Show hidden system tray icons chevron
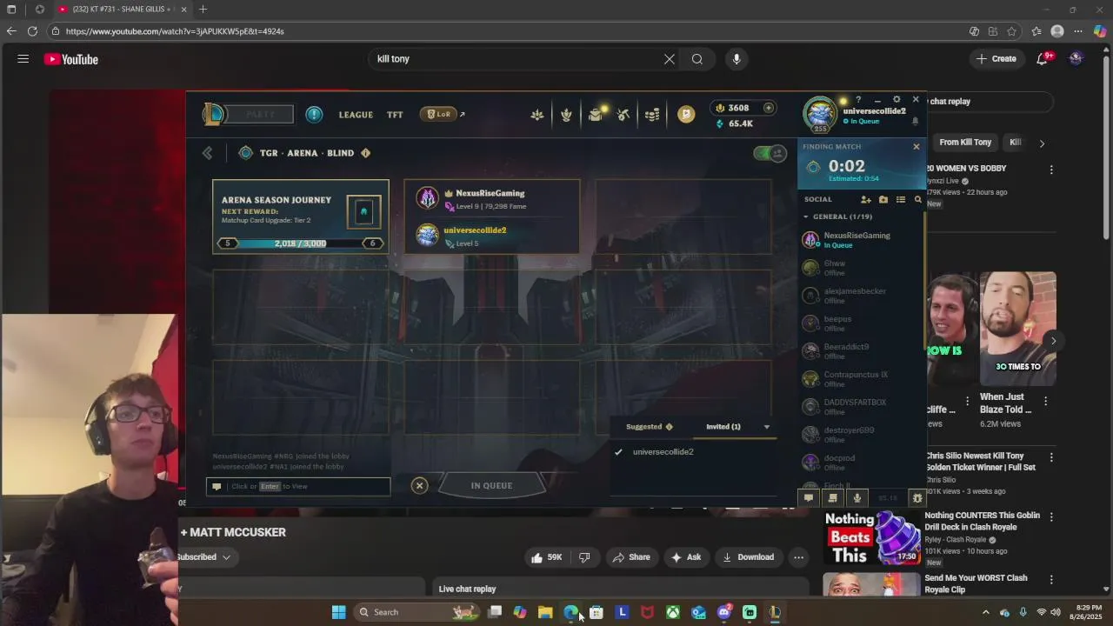Image resolution: width=1113 pixels, height=626 pixels. point(985,612)
